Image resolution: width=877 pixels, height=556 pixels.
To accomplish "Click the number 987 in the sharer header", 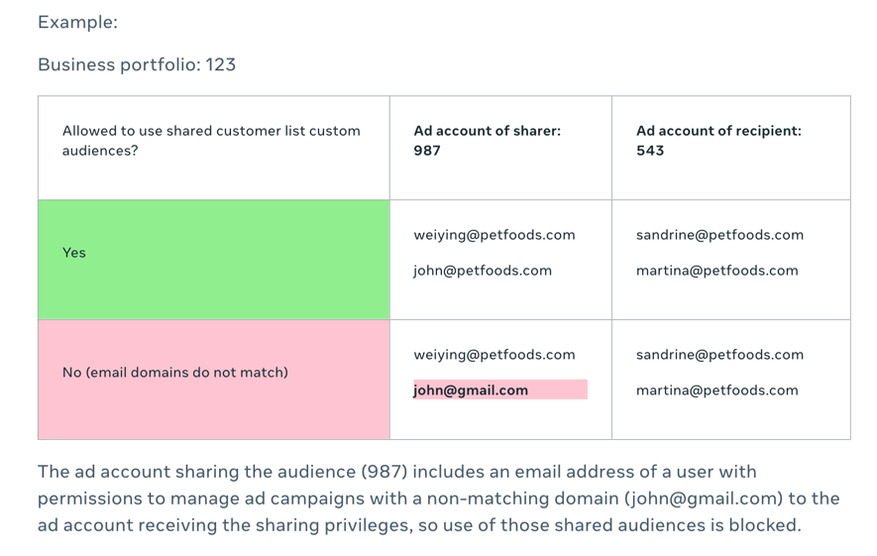I will (427, 151).
